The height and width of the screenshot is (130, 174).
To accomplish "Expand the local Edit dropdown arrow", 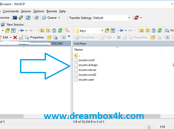I will pyautogui.click(x=11, y=38).
